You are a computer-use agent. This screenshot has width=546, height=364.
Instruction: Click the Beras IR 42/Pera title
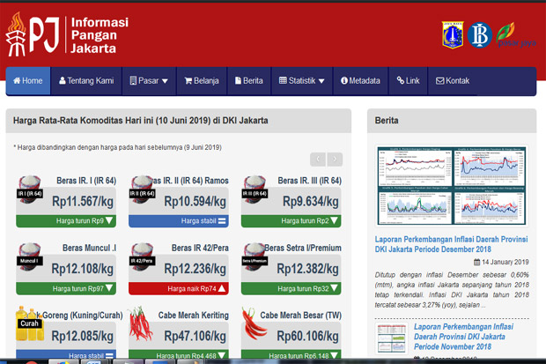[200, 248]
